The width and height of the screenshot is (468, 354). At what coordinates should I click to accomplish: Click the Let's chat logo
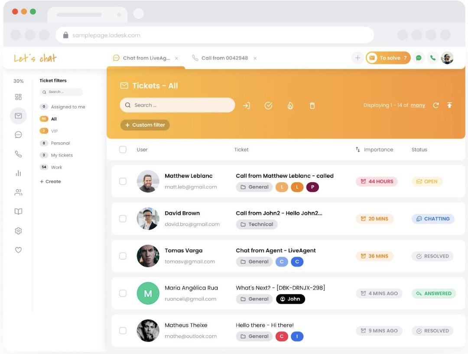coord(35,58)
